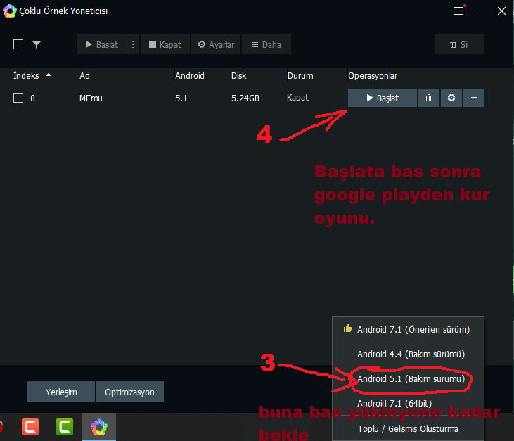Open the orange C app in taskbar
Image resolution: width=514 pixels, height=441 pixels.
pos(30,427)
